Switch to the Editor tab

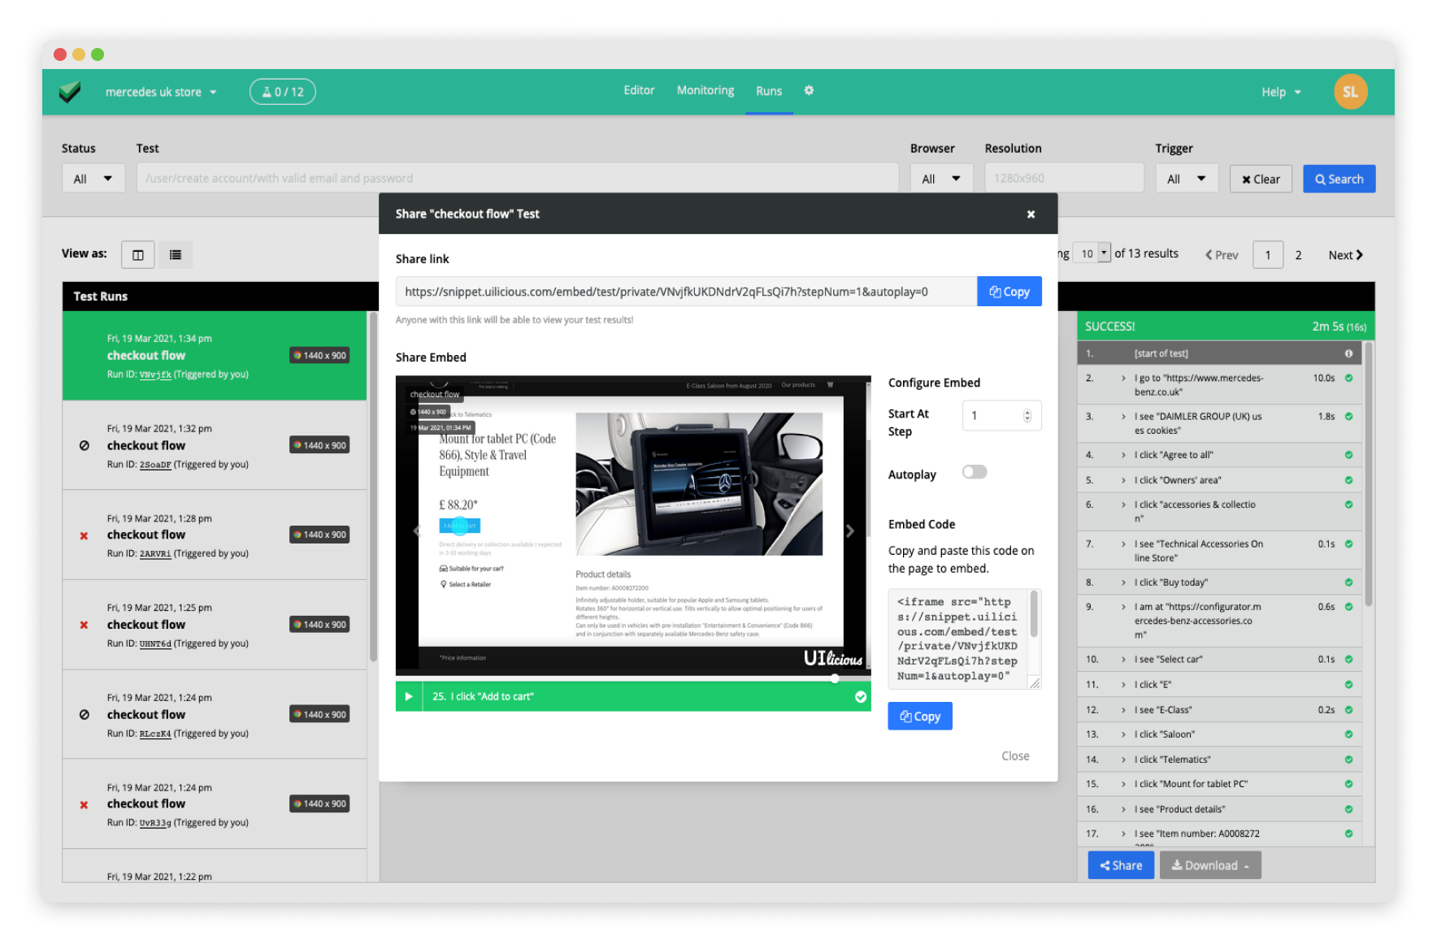(639, 90)
